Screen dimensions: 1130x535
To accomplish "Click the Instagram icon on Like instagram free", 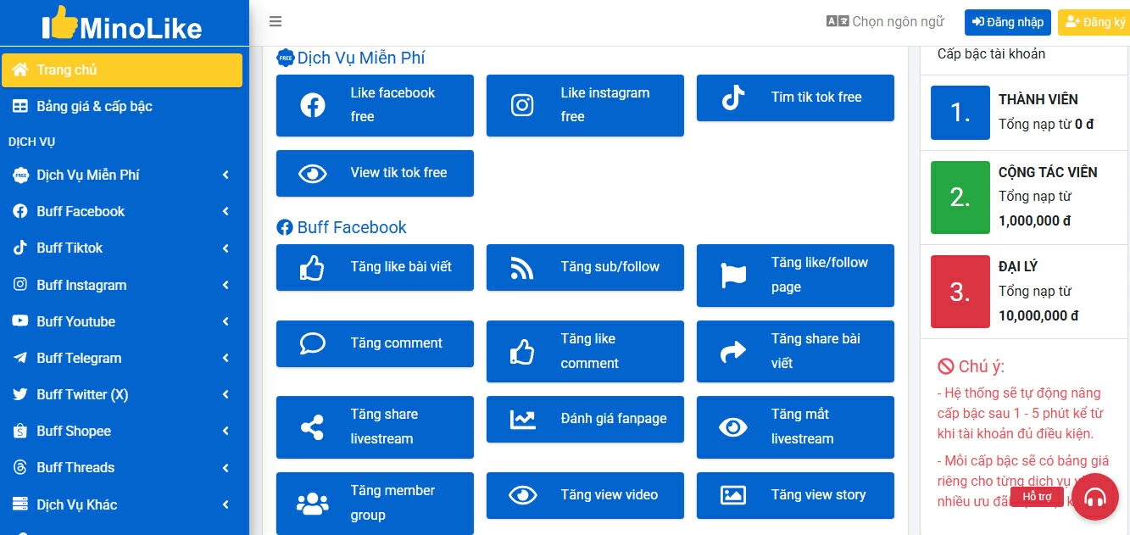I will (522, 105).
